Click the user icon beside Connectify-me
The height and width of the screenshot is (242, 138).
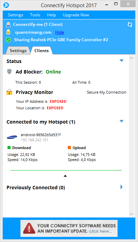pos(8,25)
